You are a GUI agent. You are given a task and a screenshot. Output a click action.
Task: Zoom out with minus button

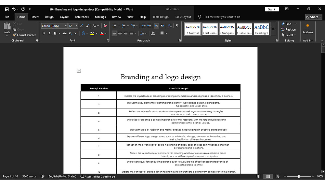285,176
